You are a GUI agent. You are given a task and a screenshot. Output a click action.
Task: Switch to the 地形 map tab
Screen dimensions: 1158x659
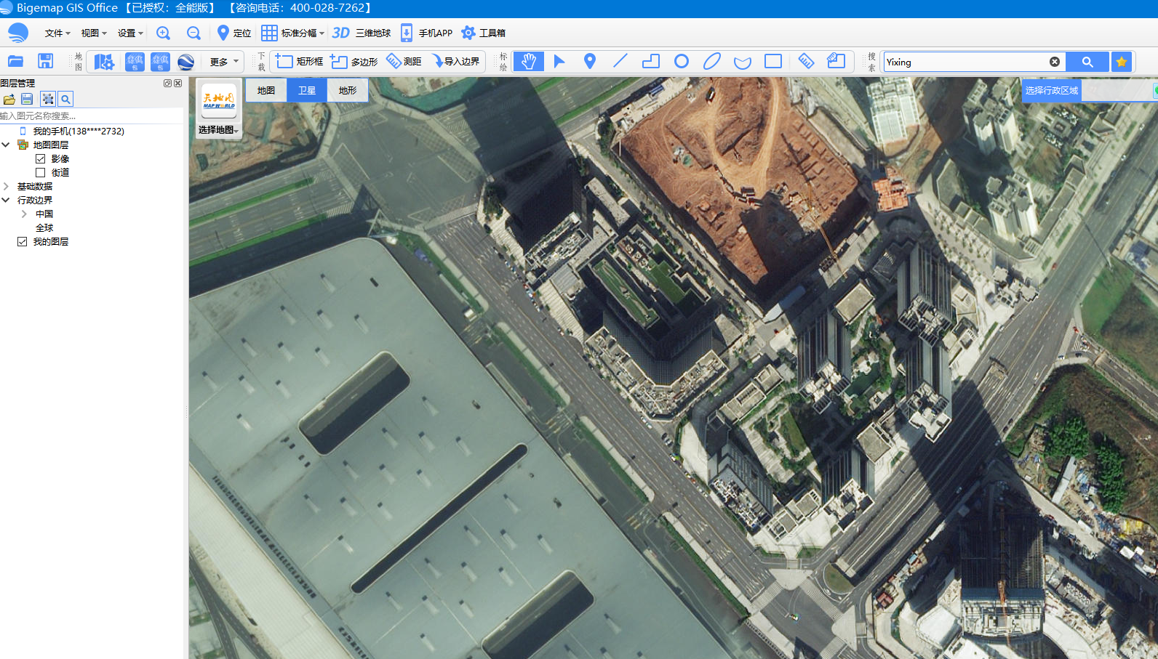(x=347, y=91)
